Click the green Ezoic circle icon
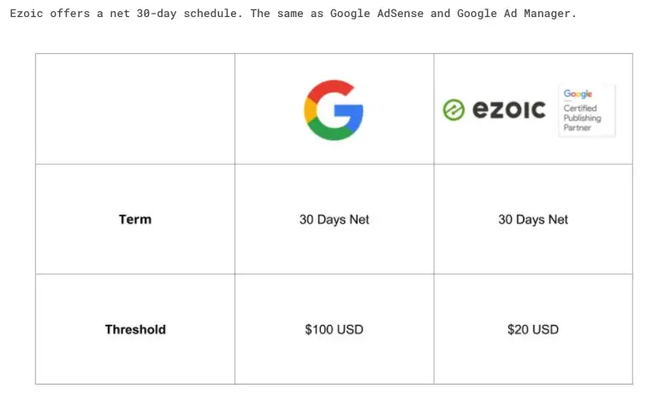Viewport: 652px width, 400px height. click(453, 110)
